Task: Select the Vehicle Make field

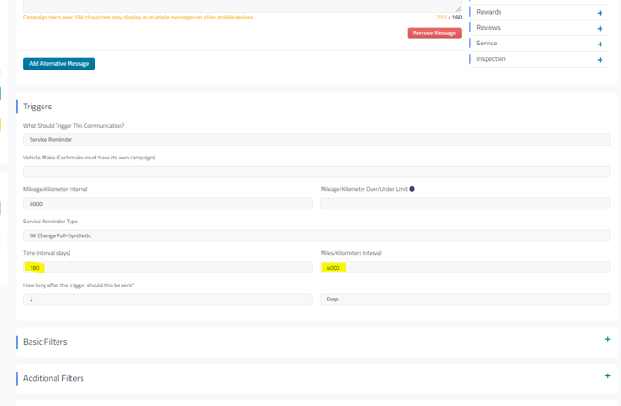Action: click(316, 171)
